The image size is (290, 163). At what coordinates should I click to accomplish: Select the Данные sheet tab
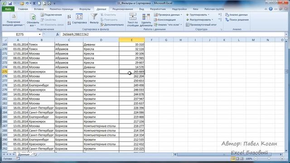[x=24, y=154]
